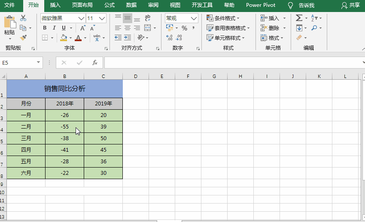The image size is (365, 222).
Task: Apply Percent style format
Action: point(185,28)
